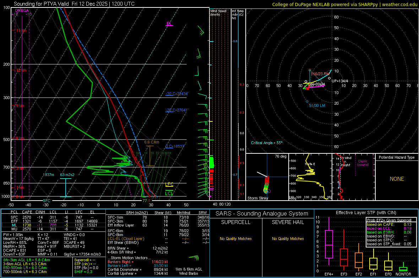Click the 116/23 RM label on the hodograph
The height and width of the screenshot is (278, 419).
click(x=320, y=74)
